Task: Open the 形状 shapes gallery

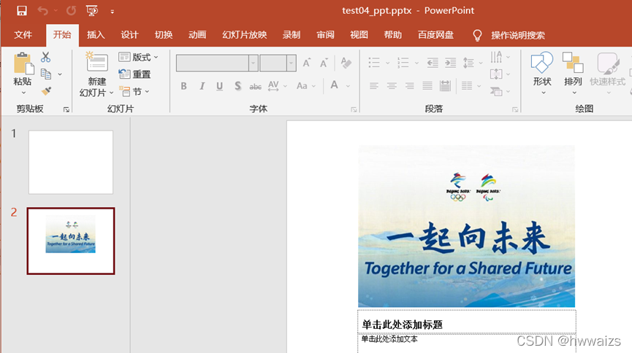Action: [x=541, y=74]
